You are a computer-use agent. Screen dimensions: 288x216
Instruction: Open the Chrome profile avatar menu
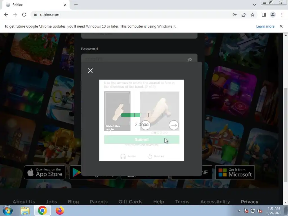pos(273,15)
